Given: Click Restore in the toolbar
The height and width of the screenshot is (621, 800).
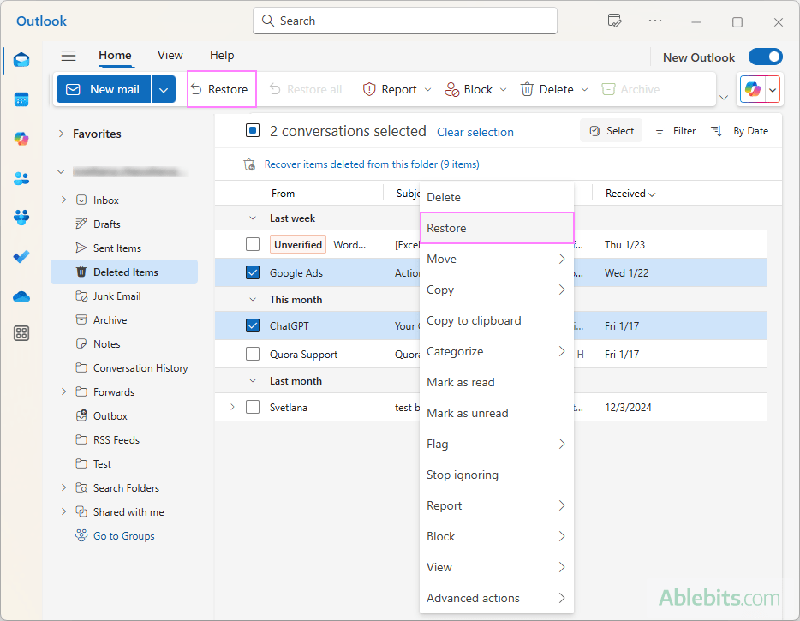Looking at the screenshot, I should click(x=220, y=89).
